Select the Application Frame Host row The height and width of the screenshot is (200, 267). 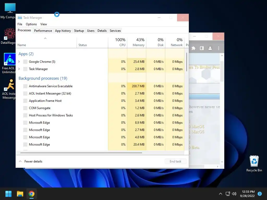[100, 101]
